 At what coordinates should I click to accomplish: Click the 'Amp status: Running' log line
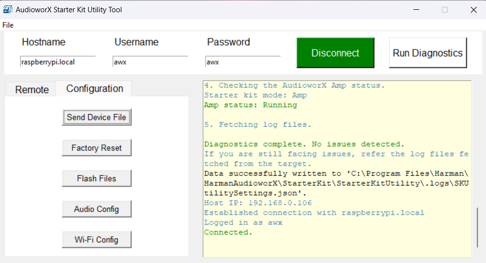[x=251, y=105]
